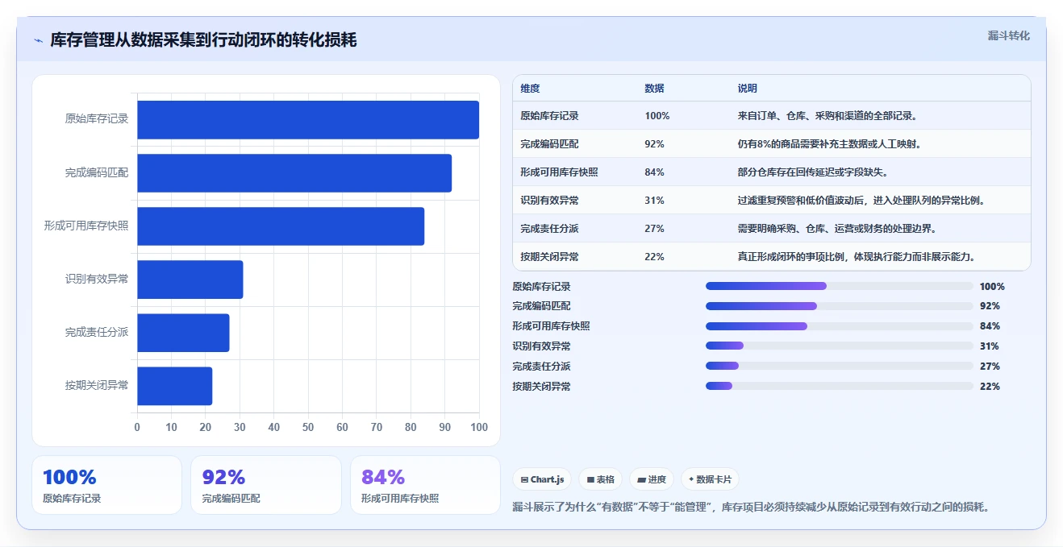Click the lightning icon beside the page title
Viewport: 1063px width, 547px height.
click(x=38, y=40)
